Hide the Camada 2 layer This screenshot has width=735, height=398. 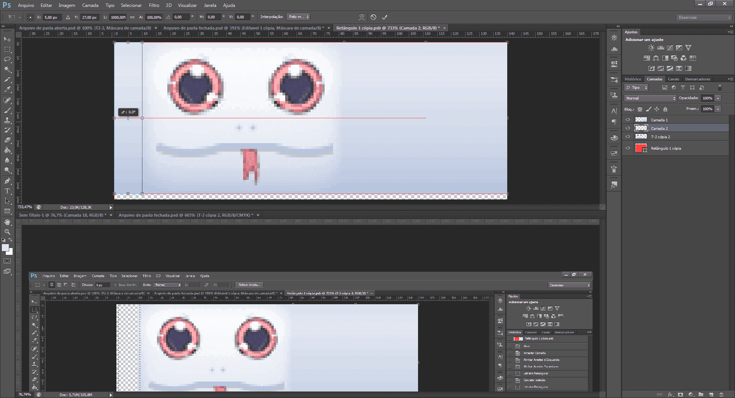point(628,128)
